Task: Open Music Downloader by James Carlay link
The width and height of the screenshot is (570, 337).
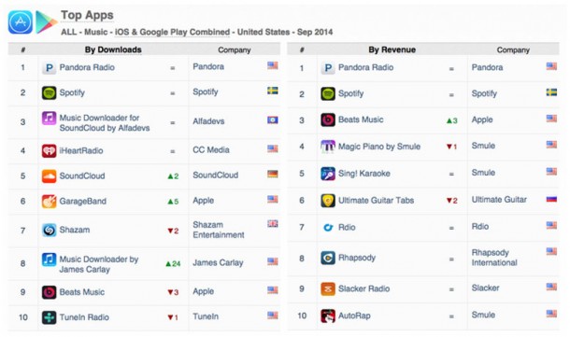Action: [x=99, y=264]
